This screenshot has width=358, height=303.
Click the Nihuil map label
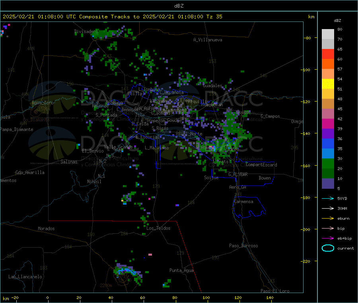point(94,182)
